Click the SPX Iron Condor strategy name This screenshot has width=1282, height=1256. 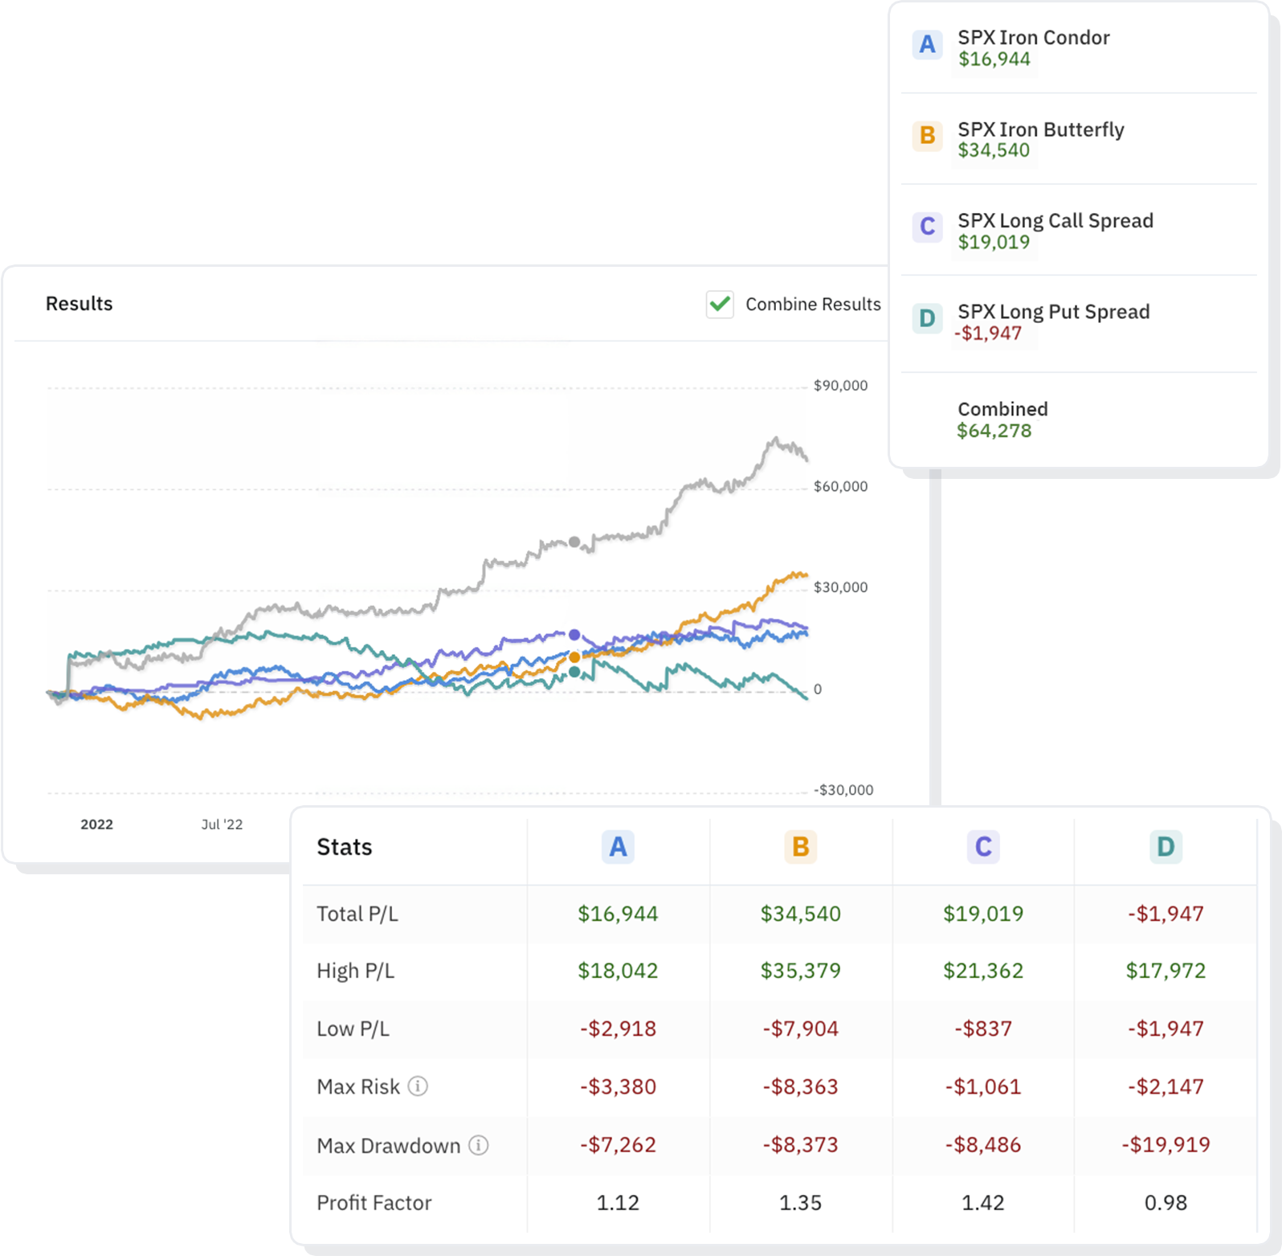[1033, 38]
